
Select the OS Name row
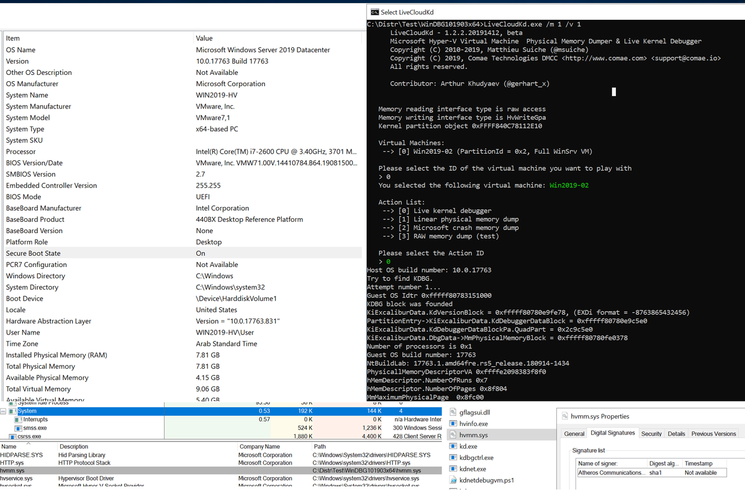tap(183, 50)
